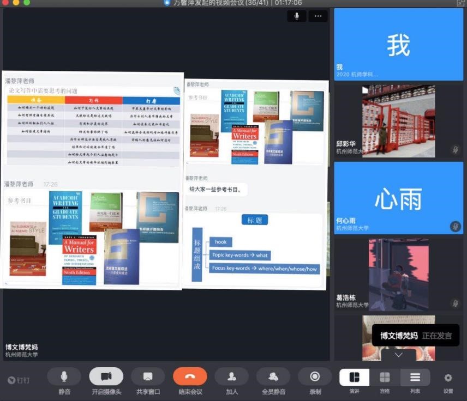Click the fullscreen icon in the title bar
The width and height of the screenshot is (467, 401).
point(460,3)
